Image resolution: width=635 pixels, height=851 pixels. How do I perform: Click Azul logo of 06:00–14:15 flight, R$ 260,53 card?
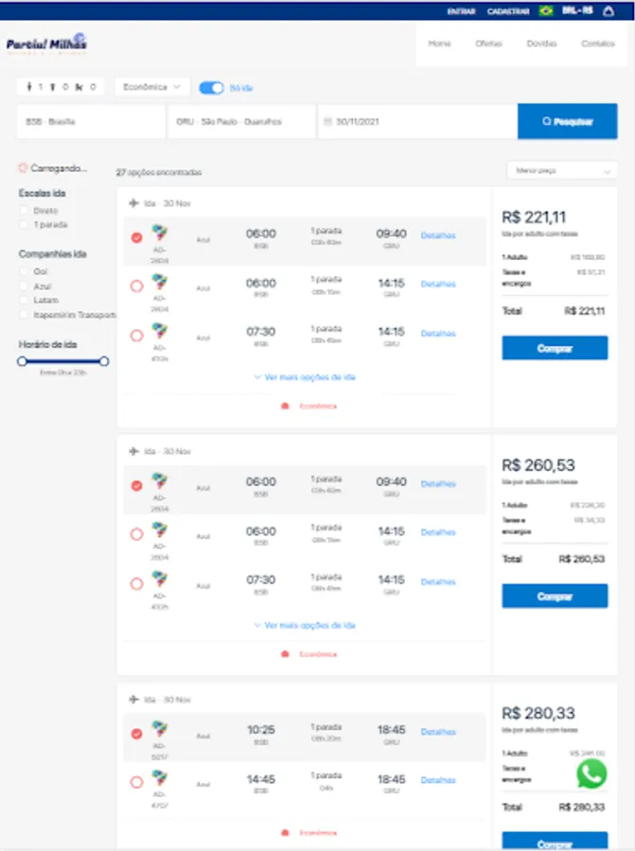pyautogui.click(x=159, y=530)
